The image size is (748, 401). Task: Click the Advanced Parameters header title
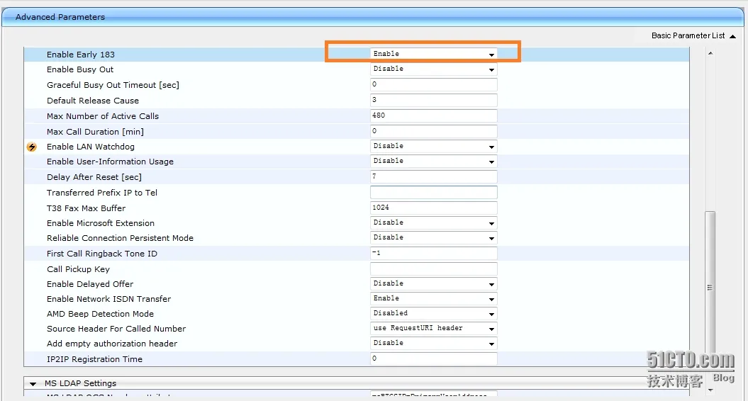(x=60, y=17)
